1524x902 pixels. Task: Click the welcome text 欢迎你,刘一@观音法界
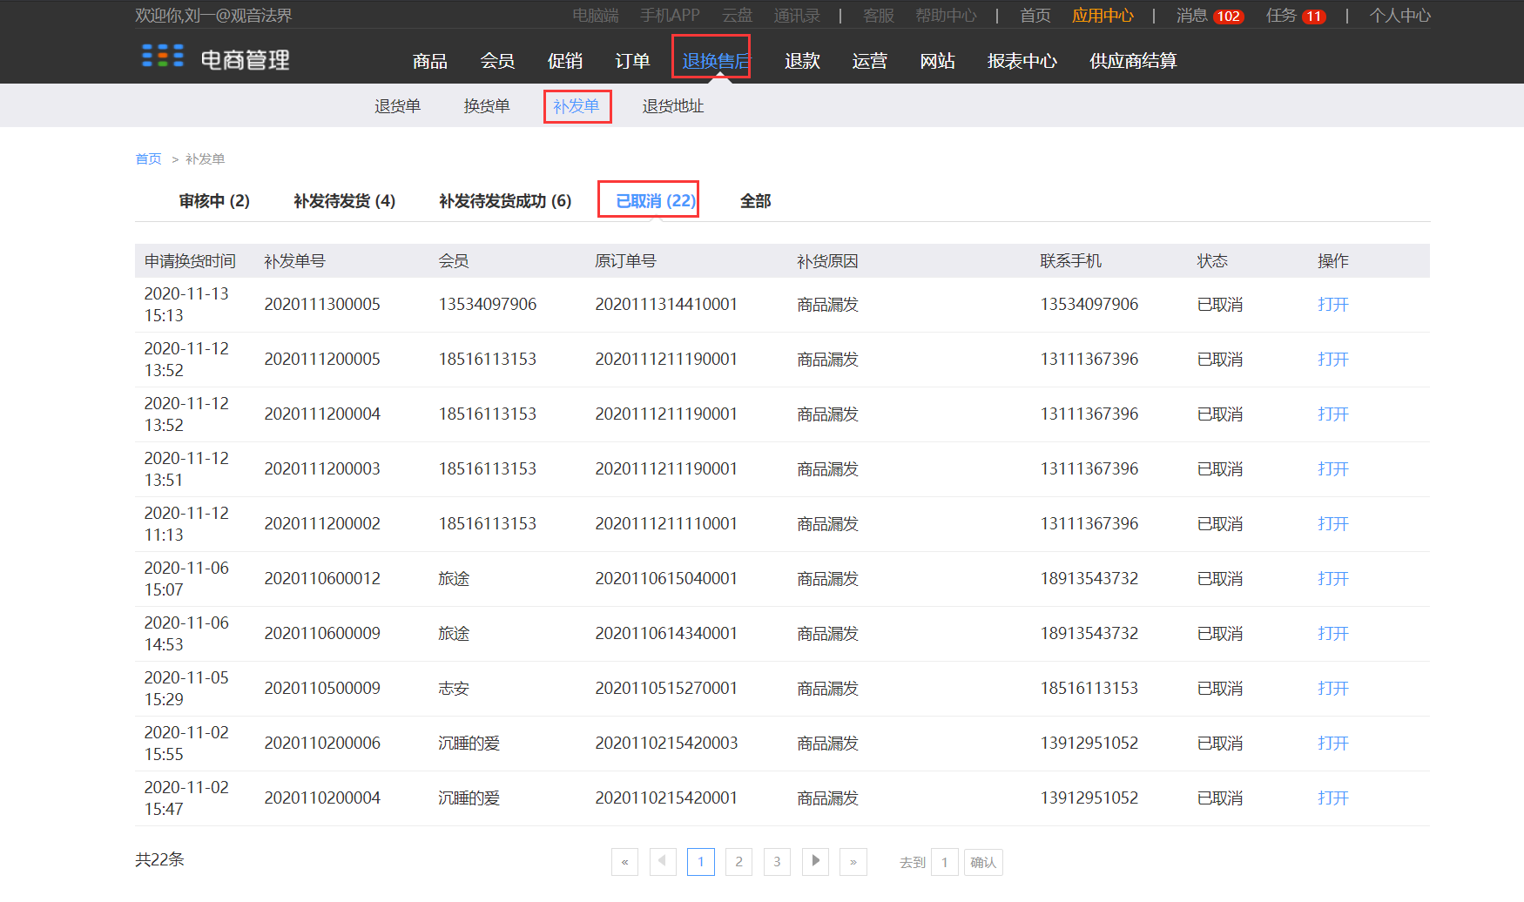213,16
